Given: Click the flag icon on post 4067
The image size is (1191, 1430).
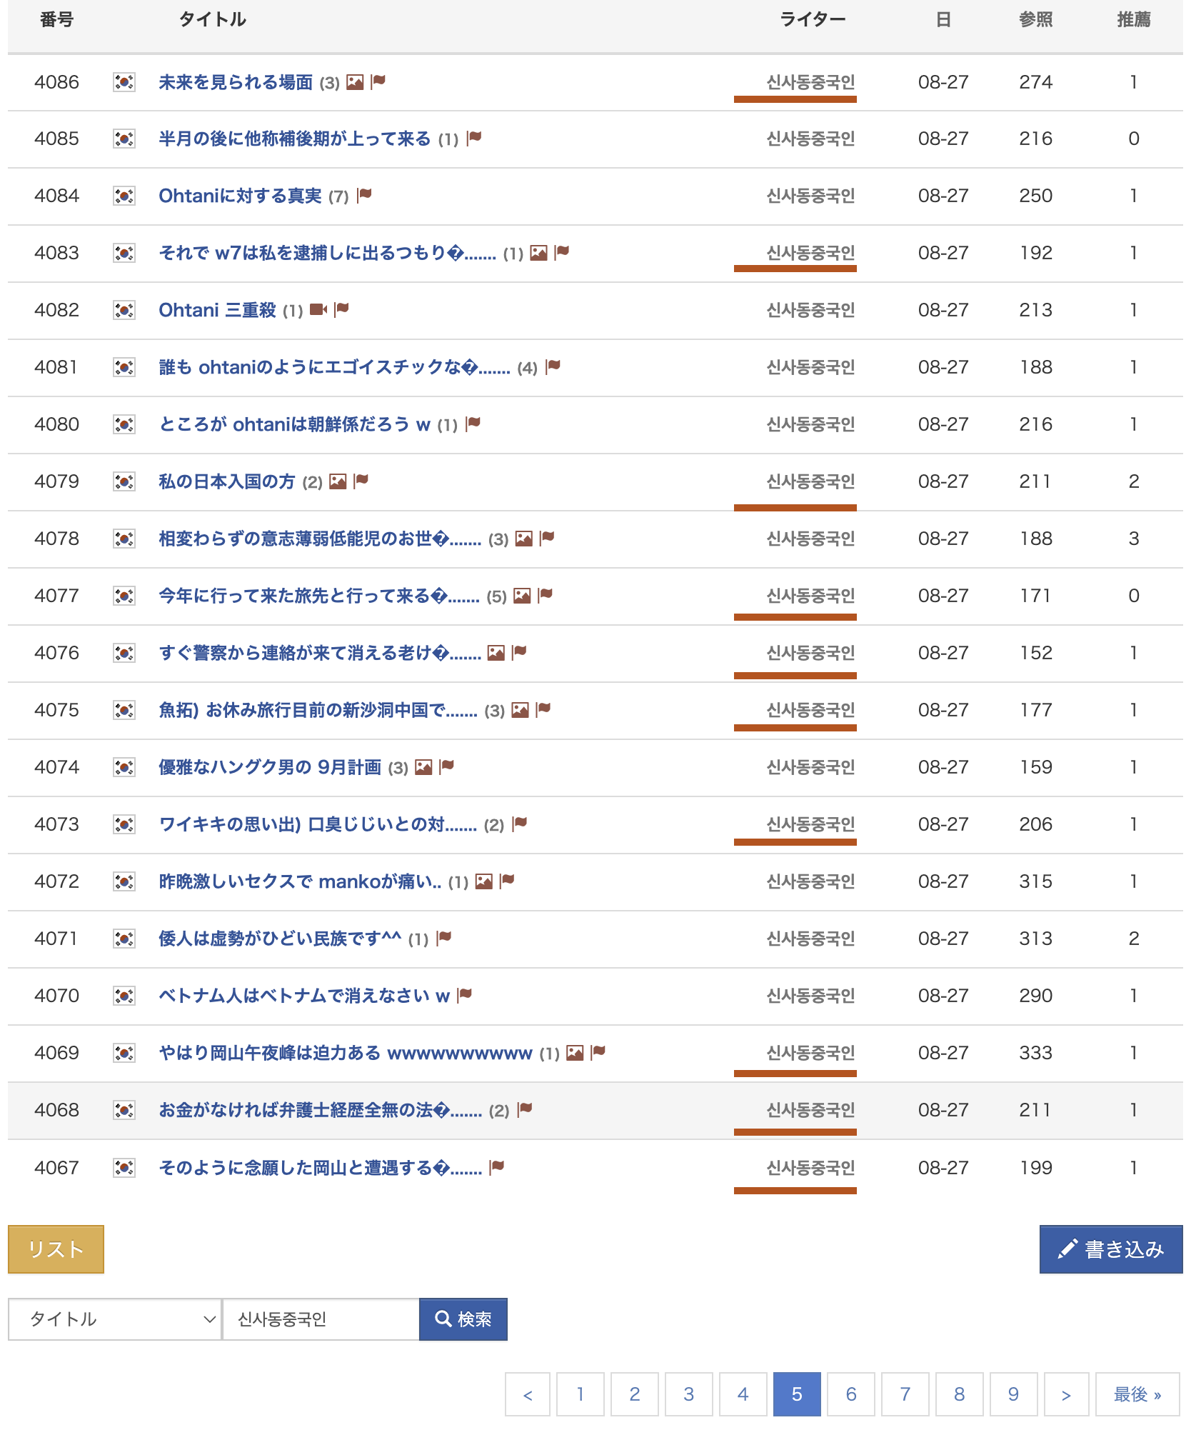Looking at the screenshot, I should (497, 1167).
